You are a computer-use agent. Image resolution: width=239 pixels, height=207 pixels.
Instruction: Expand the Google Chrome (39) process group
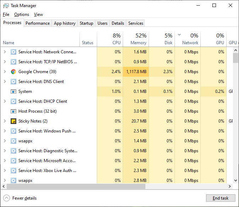pyautogui.click(x=5, y=72)
